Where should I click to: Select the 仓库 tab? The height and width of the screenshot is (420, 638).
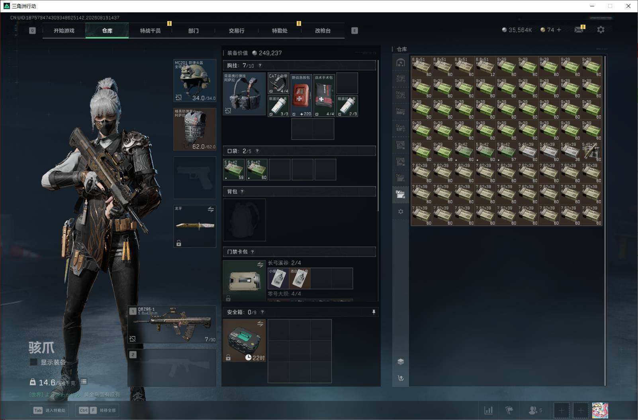pyautogui.click(x=107, y=31)
